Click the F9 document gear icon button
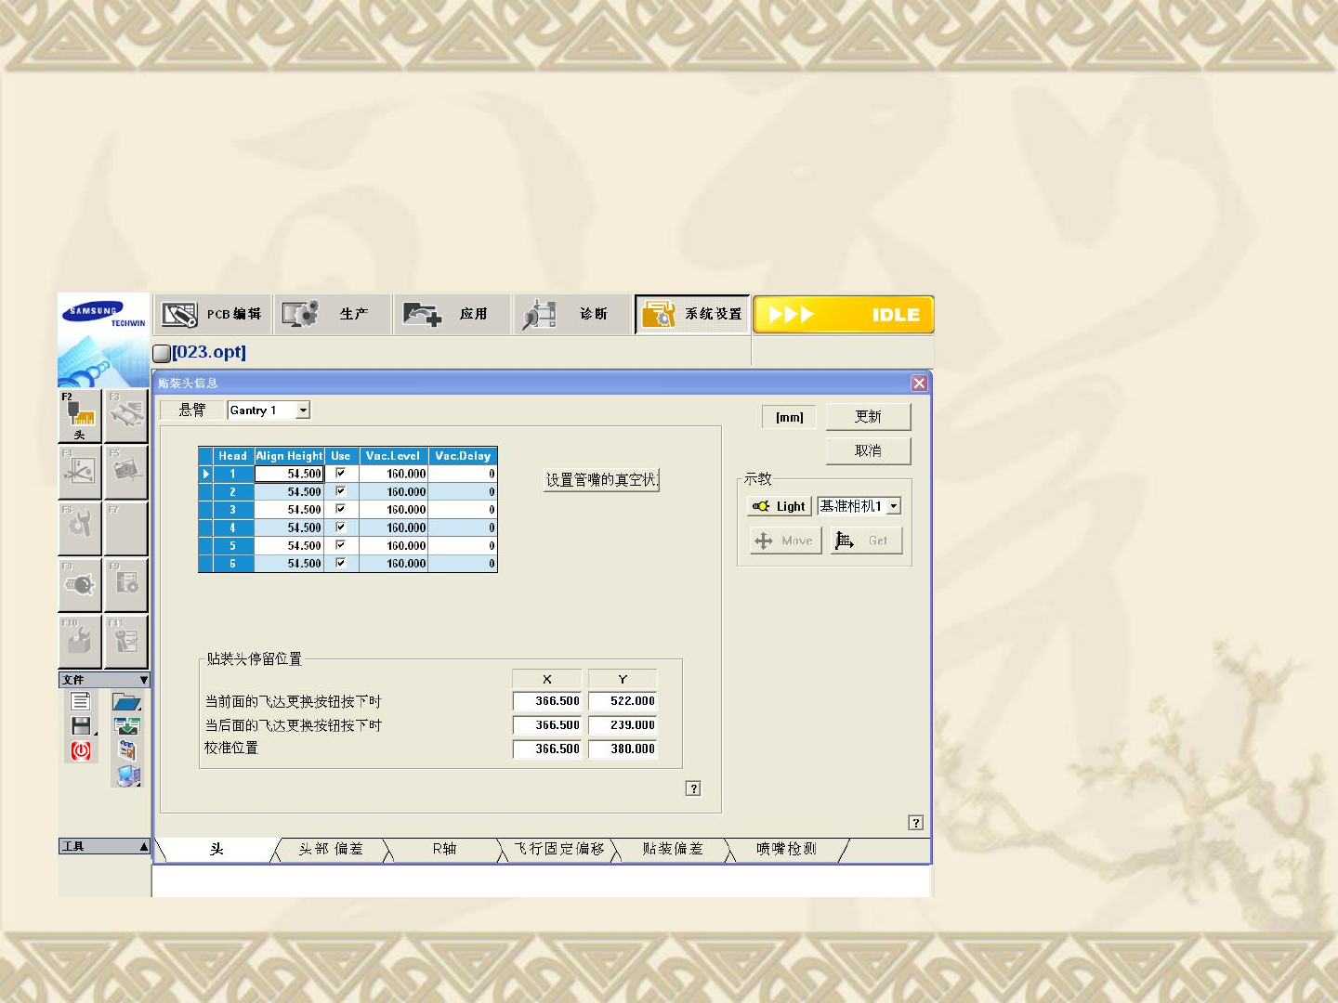The image size is (1338, 1003). [126, 585]
